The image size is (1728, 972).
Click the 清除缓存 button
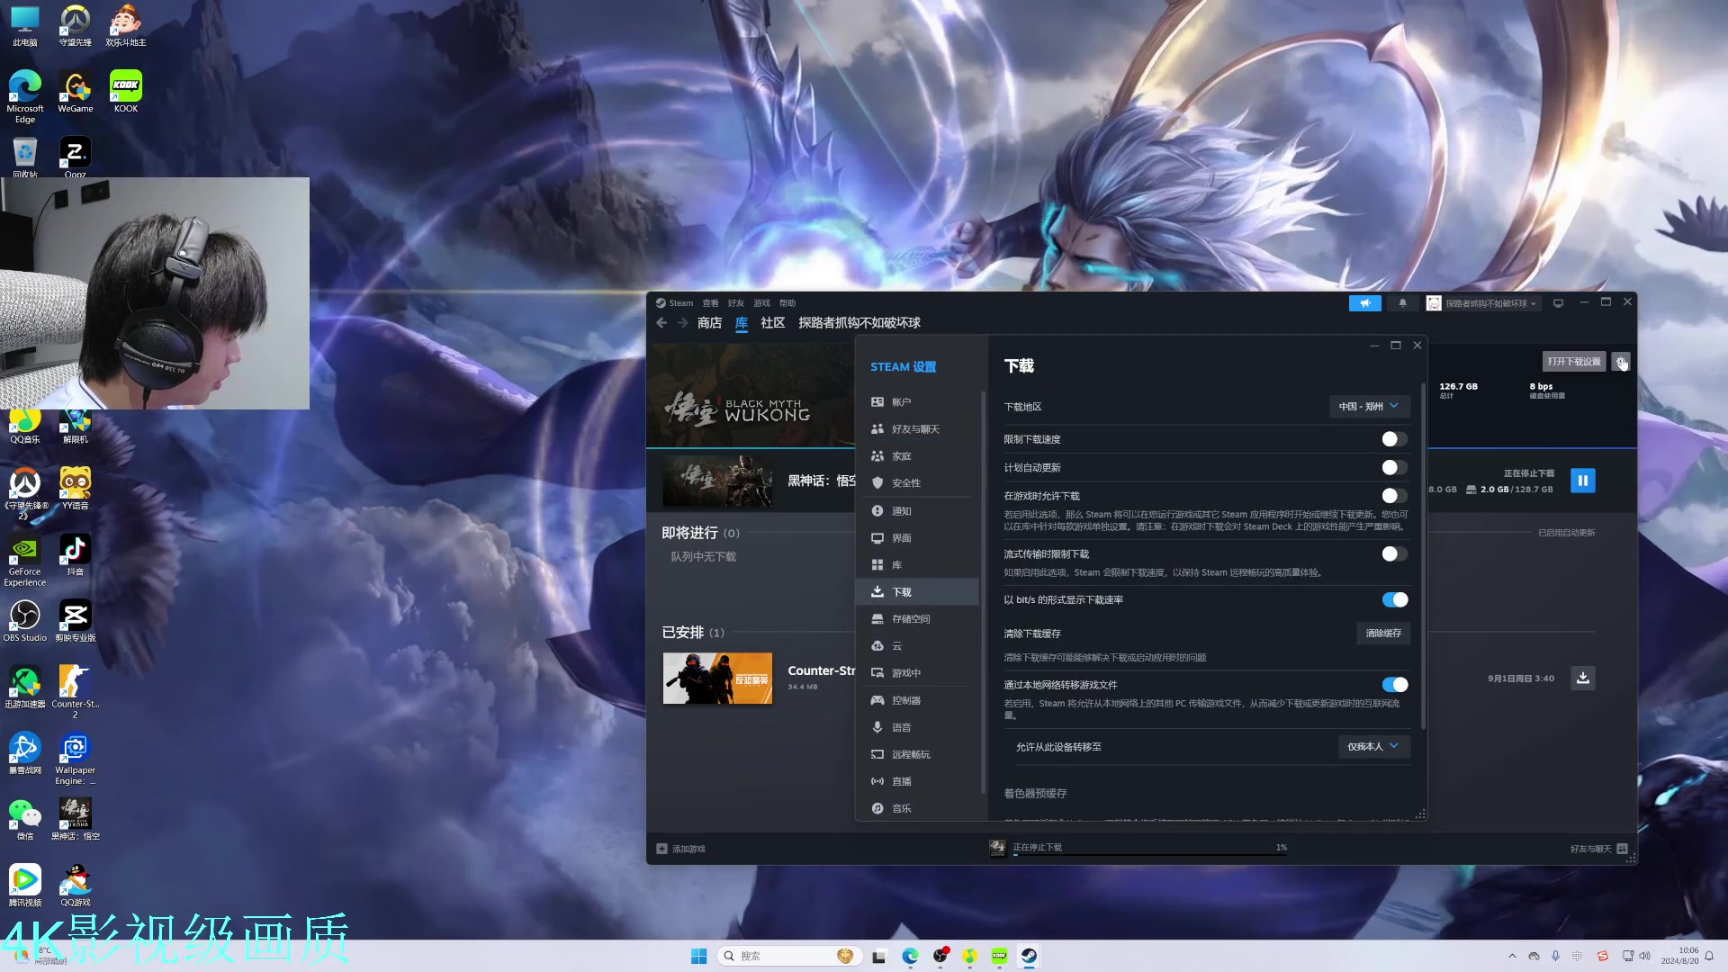click(x=1383, y=634)
